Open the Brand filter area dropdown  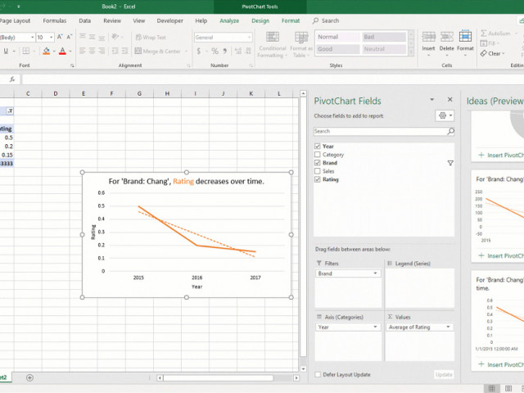[x=377, y=273]
